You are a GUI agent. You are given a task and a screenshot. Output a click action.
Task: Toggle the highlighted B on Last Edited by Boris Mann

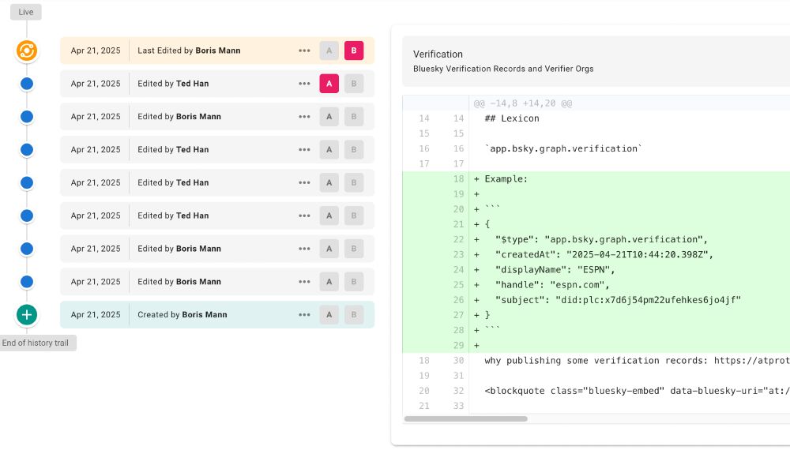(354, 51)
